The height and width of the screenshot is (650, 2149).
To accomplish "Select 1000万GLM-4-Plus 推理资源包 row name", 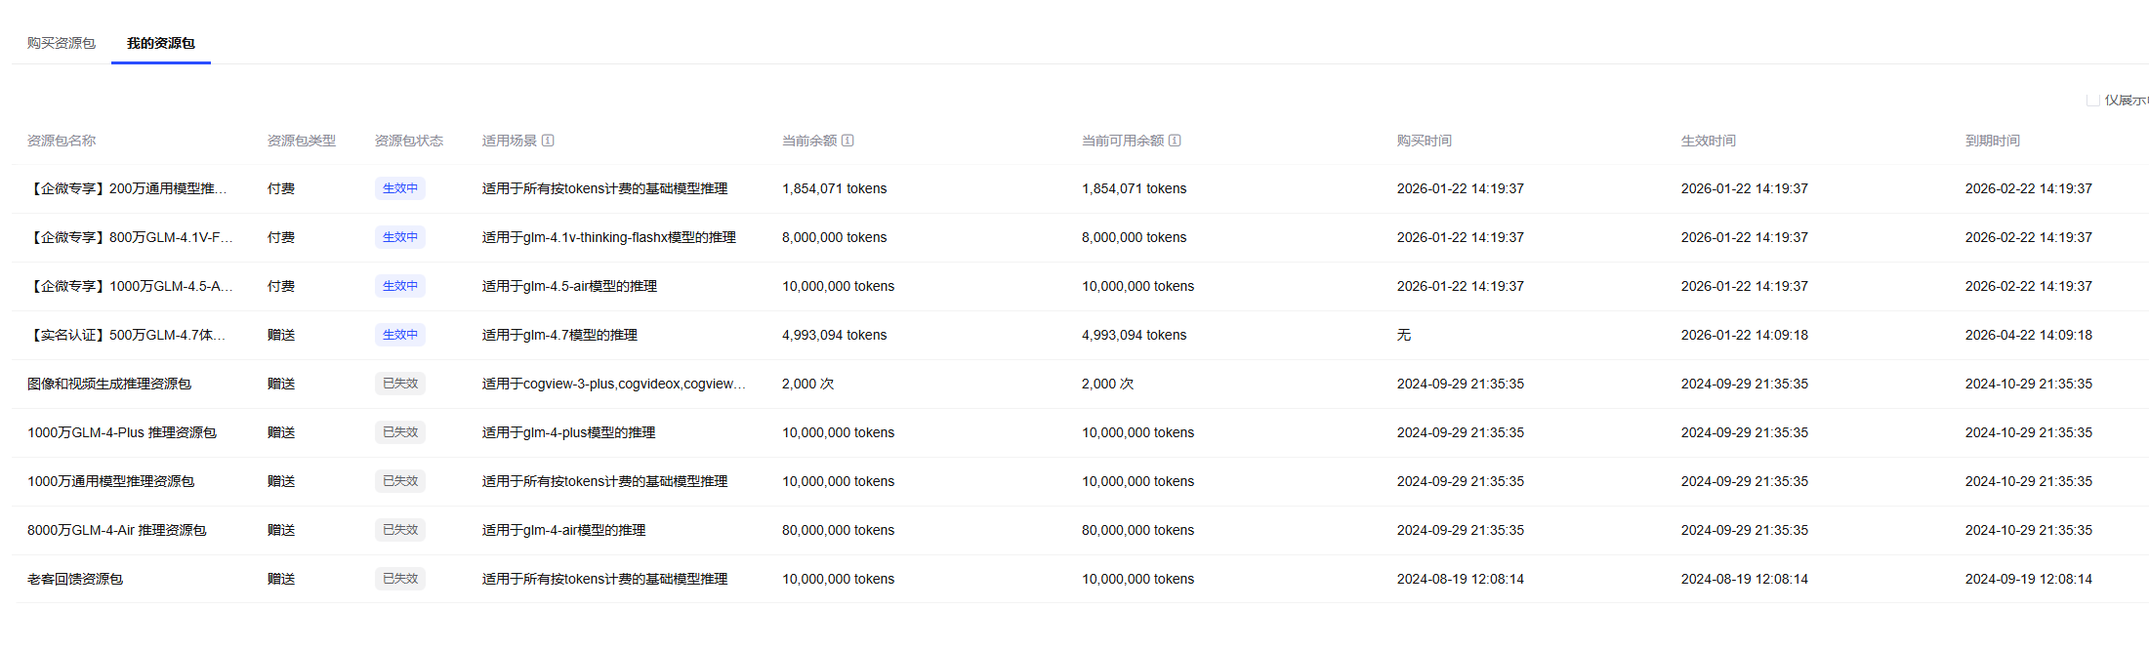I will click(x=122, y=432).
